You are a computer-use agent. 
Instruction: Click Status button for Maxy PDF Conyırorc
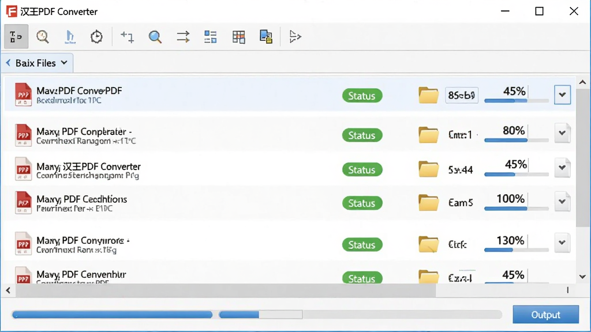(362, 244)
